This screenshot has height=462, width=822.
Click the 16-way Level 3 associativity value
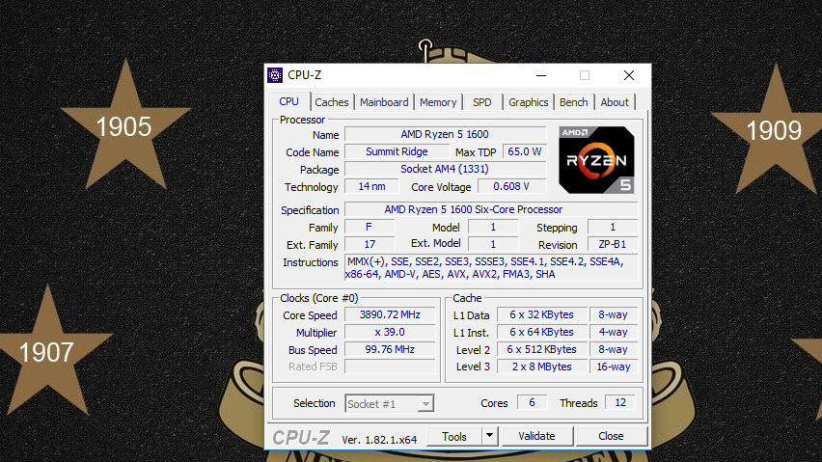tap(614, 367)
